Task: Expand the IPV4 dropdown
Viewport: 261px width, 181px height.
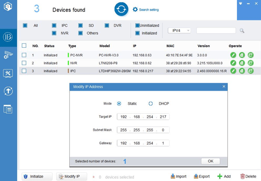Action: pos(179,31)
